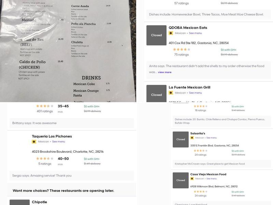273x205 pixels.
Task: Click Casa Vieja's star rating icons
Action: [x=200, y=192]
